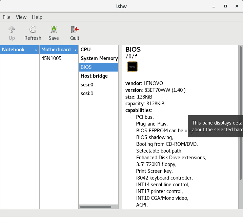Click the Selectable boot path text

(x=159, y=151)
